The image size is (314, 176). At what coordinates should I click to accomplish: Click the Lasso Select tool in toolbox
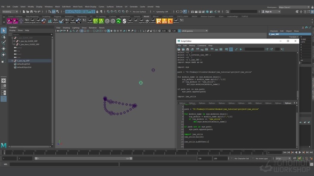point(3,37)
